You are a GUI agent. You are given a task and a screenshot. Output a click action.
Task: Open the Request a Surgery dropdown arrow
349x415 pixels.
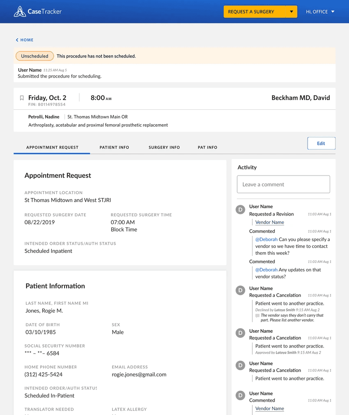[x=291, y=12]
